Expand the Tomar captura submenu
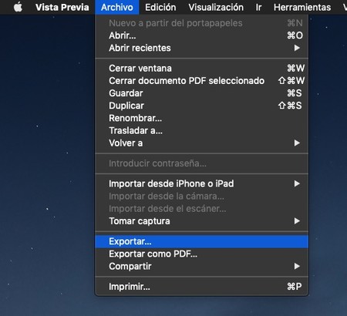 click(x=202, y=221)
